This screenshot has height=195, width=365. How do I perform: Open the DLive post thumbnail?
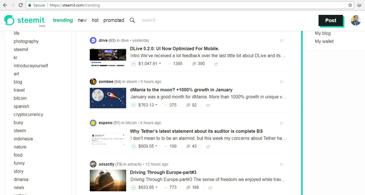point(108,57)
